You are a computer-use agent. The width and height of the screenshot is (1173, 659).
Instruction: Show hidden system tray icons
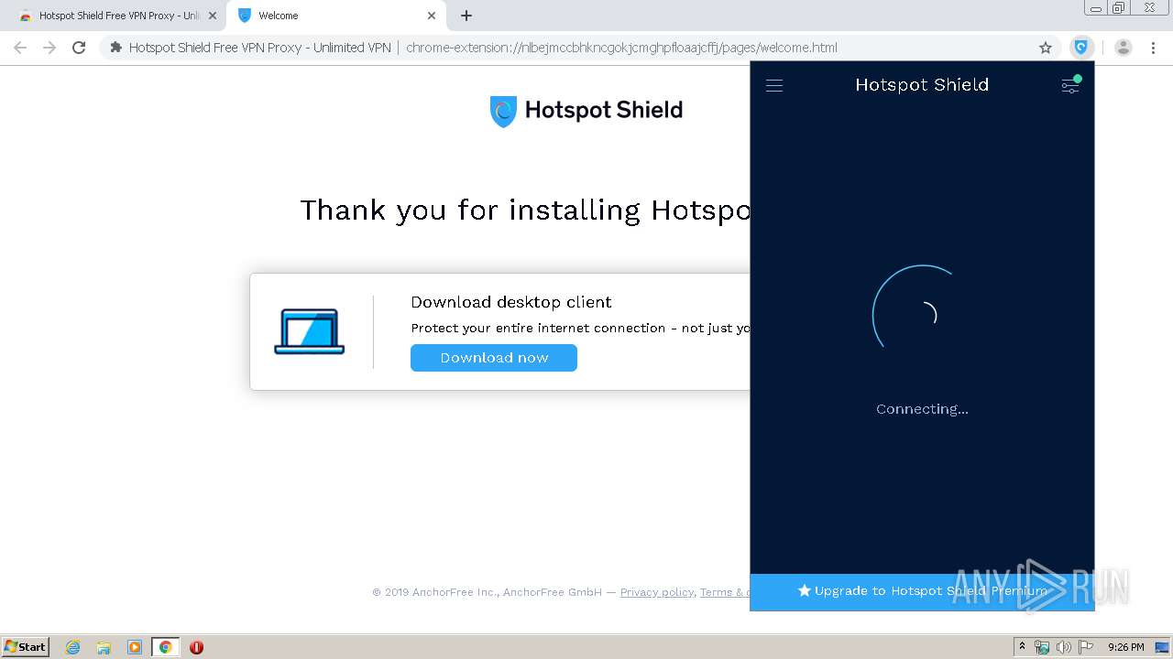[1022, 646]
